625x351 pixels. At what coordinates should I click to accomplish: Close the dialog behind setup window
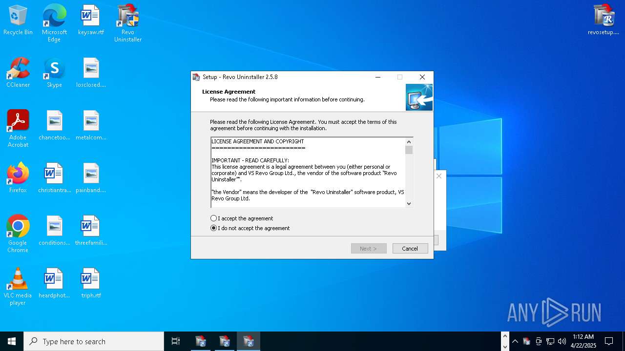[439, 176]
